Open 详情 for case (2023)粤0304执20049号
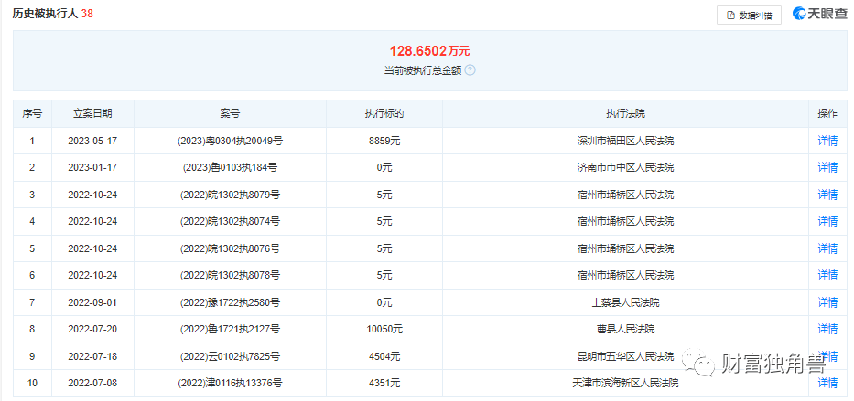This screenshot has width=854, height=401. coord(827,142)
